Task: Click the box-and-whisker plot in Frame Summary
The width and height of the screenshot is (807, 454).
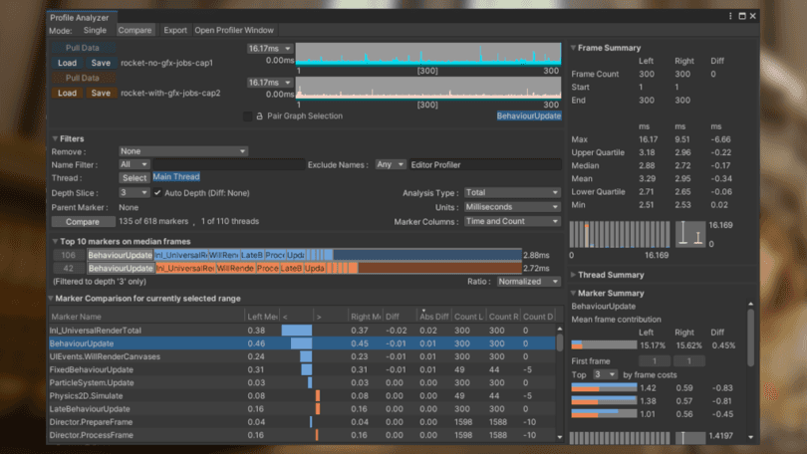Action: 690,236
